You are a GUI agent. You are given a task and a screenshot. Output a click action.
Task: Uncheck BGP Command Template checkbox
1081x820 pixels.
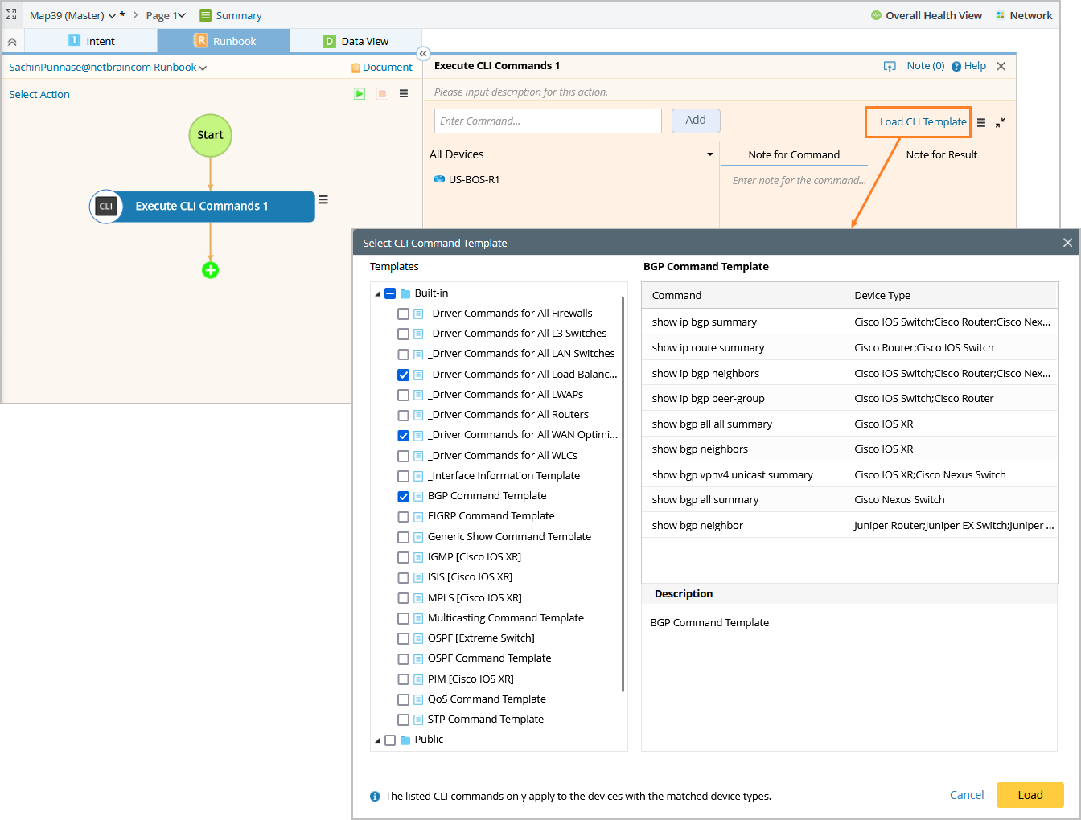[x=404, y=497]
